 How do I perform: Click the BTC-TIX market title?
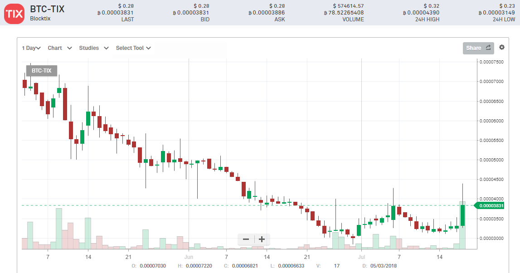[47, 9]
